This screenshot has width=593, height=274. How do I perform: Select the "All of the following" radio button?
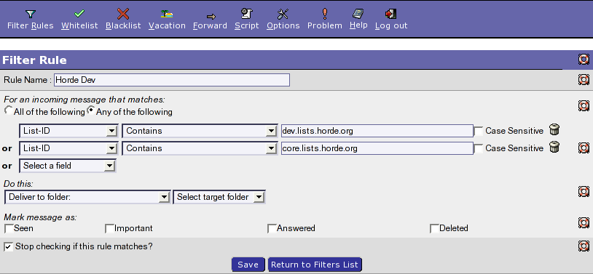[x=8, y=110]
